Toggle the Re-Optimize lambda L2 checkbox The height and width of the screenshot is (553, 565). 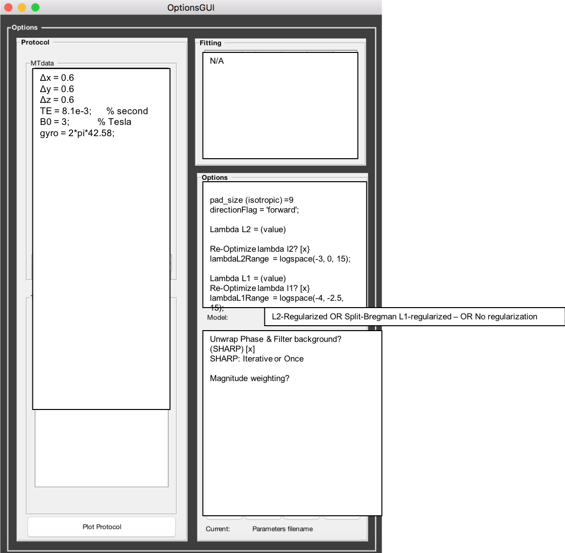point(305,249)
